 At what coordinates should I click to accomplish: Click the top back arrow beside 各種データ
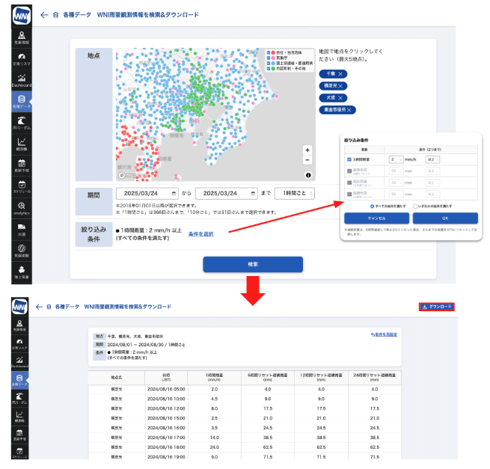pos(44,14)
